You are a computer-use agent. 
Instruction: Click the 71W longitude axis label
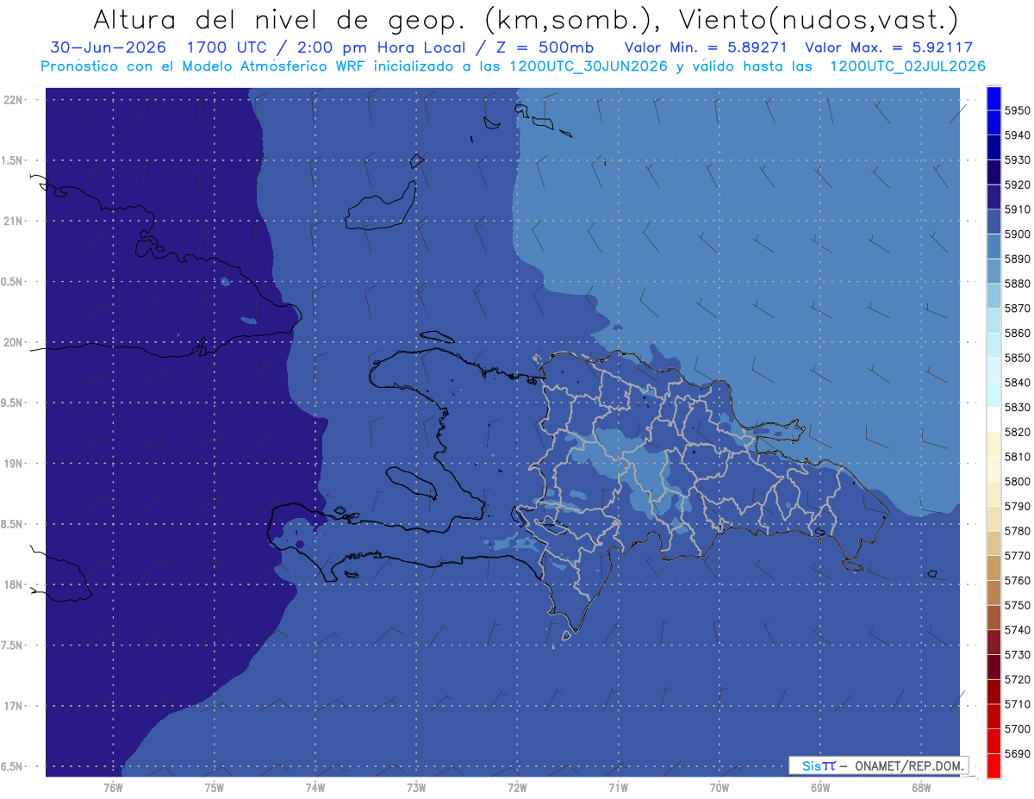[619, 788]
